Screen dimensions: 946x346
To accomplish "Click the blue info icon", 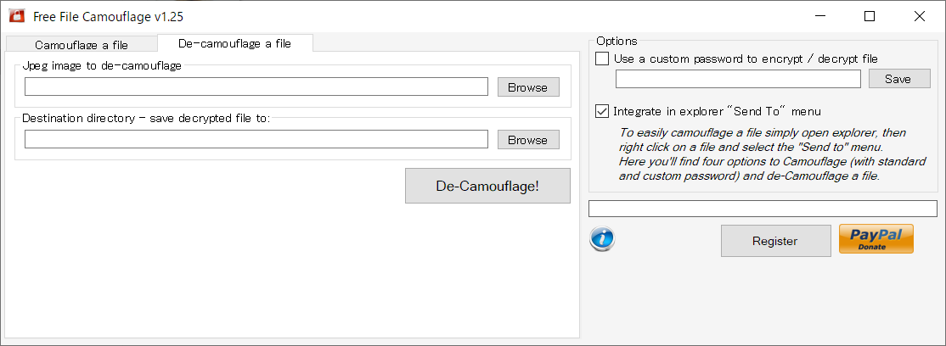I will [601, 238].
